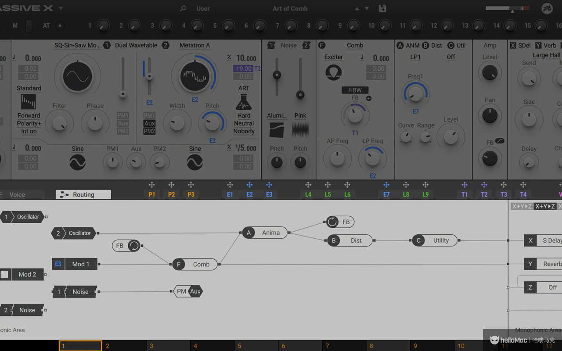562x351 pixels.
Task: Toggle the AT aftertouch button
Action: (60, 25)
